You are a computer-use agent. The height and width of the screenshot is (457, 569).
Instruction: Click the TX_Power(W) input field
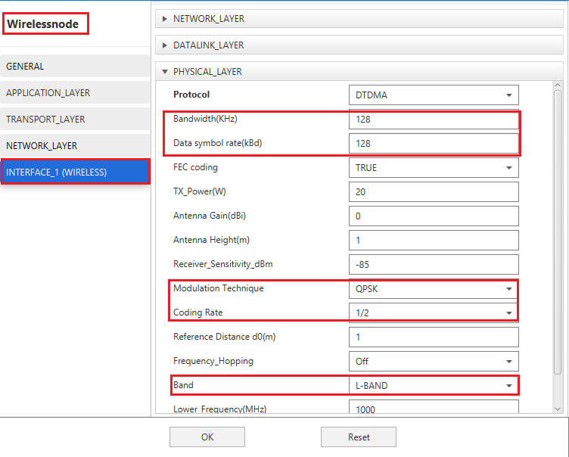[433, 191]
